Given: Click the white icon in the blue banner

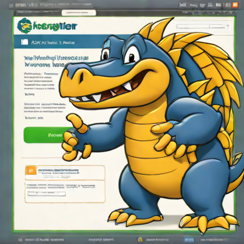Looking at the screenshot, I should [25, 42].
